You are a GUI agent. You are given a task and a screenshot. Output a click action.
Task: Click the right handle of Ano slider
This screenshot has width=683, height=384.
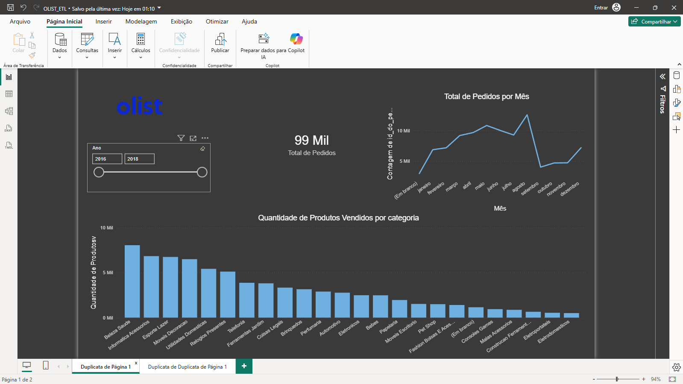tap(202, 172)
